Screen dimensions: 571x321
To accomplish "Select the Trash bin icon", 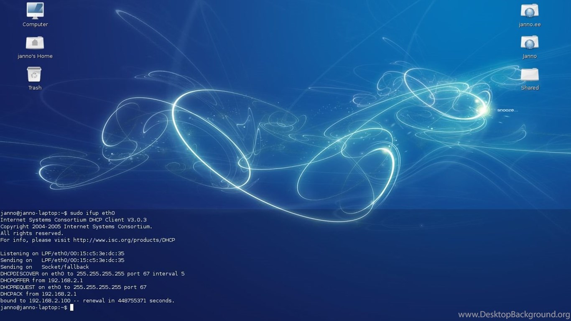I will (x=34, y=74).
